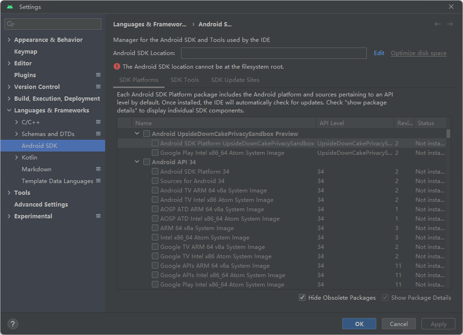The image size is (463, 335).
Task: Click the SDK package list scrollbar thumb
Action: click(x=448, y=134)
